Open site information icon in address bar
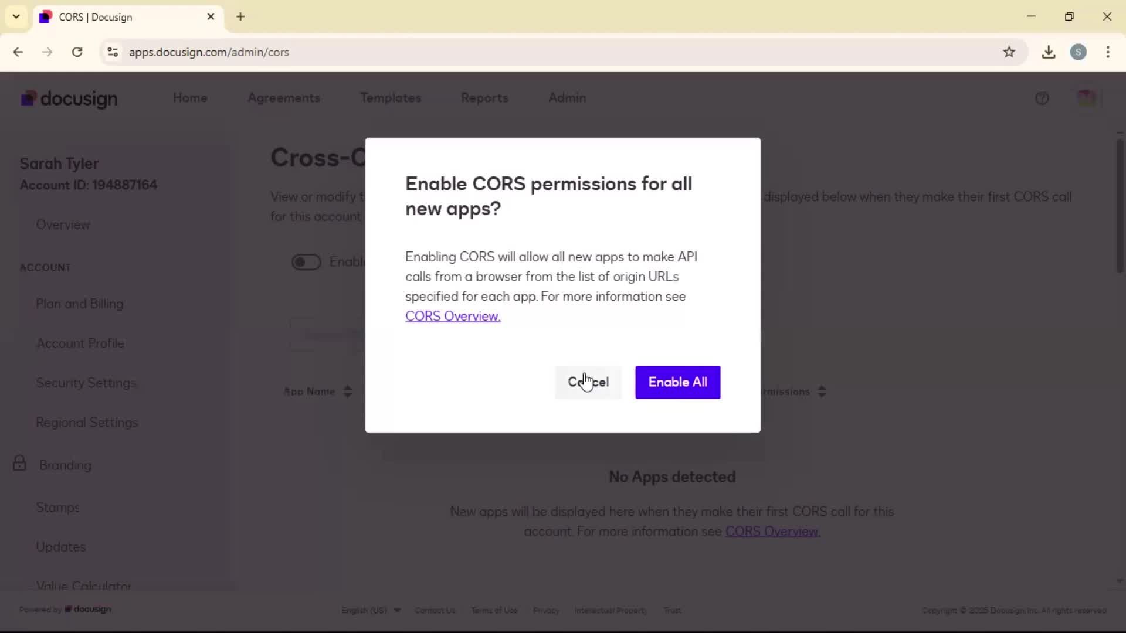Viewport: 1126px width, 633px height. click(x=113, y=52)
